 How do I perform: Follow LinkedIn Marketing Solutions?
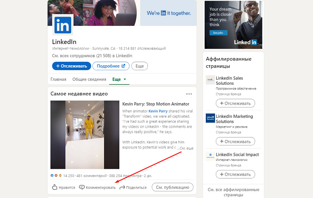[236, 141]
